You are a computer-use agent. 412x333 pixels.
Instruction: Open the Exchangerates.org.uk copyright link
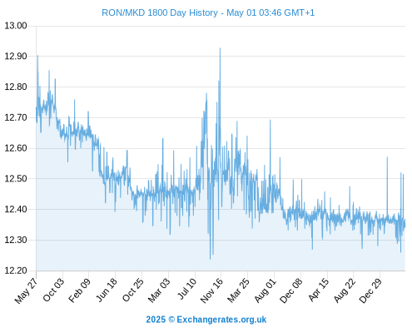click(206, 320)
